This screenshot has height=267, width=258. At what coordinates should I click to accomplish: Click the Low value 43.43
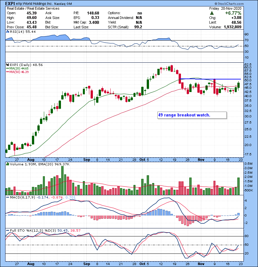[31, 22]
